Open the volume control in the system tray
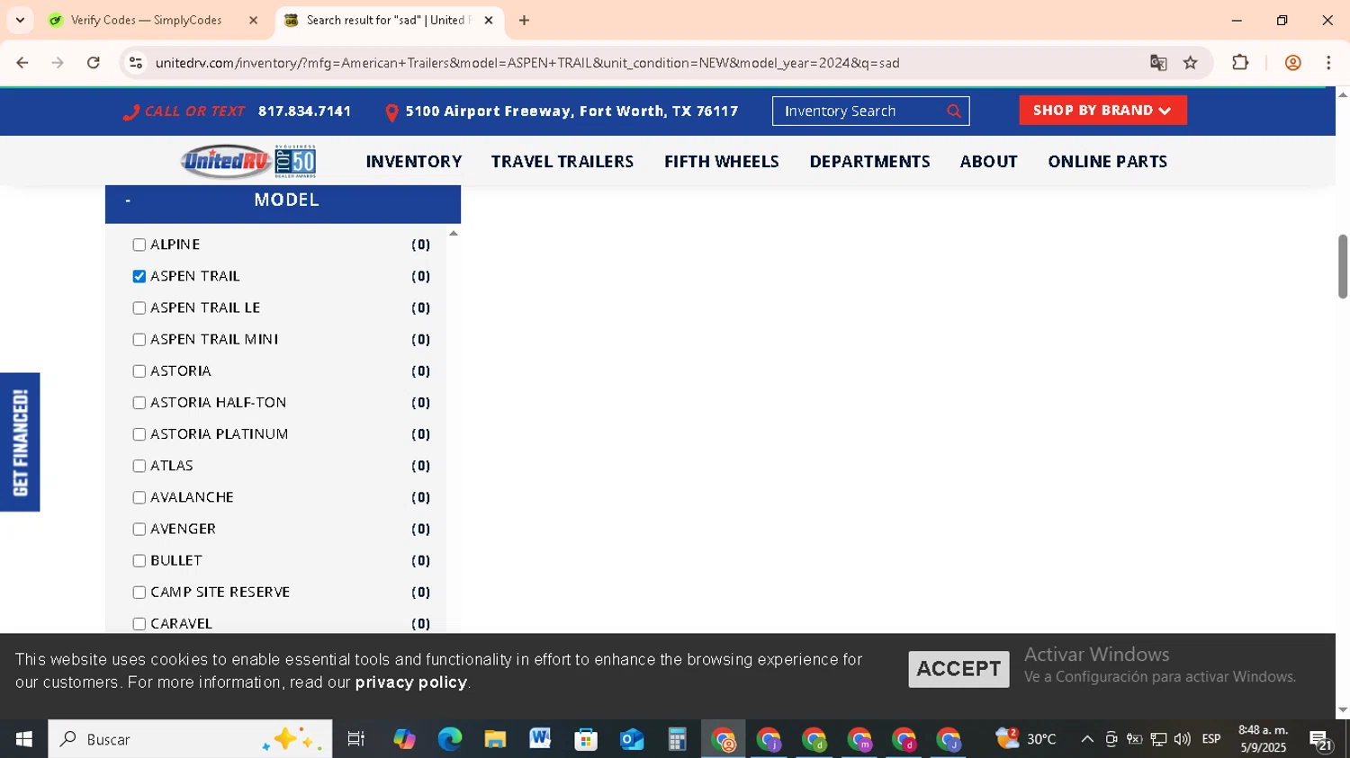 click(x=1182, y=739)
